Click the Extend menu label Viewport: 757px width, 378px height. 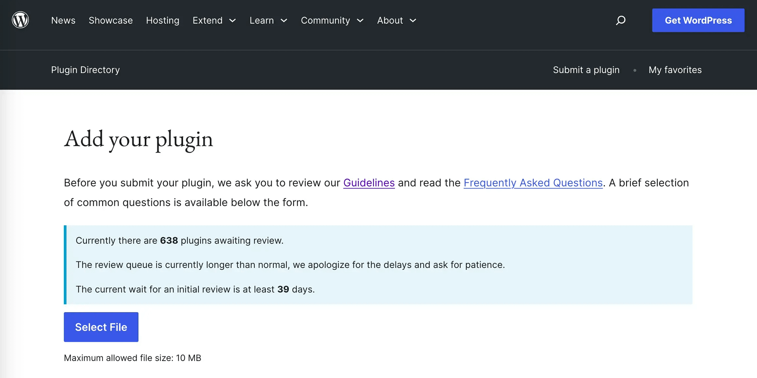(x=207, y=21)
